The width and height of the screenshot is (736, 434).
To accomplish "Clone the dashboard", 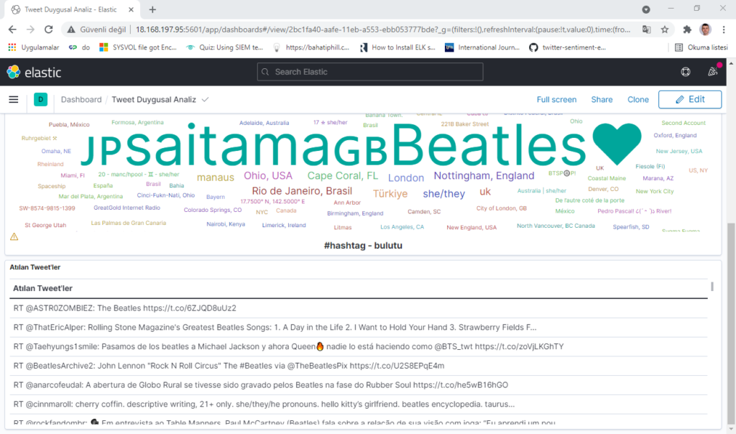I will pyautogui.click(x=638, y=99).
